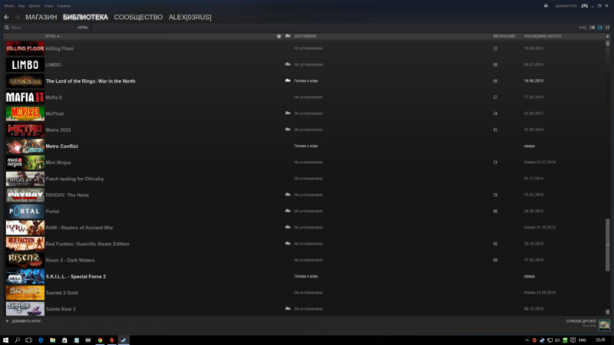Screen dimensions: 614x345
Task: Open the Steam menu
Action: pos(8,6)
